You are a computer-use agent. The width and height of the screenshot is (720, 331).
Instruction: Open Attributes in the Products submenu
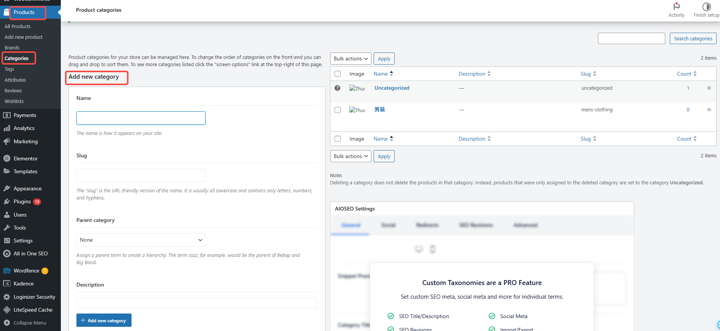[15, 80]
